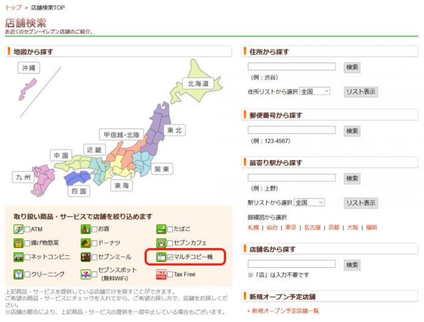Uncheck the マルチコピー機 checkbox
The image size is (424, 322).
pyautogui.click(x=170, y=257)
